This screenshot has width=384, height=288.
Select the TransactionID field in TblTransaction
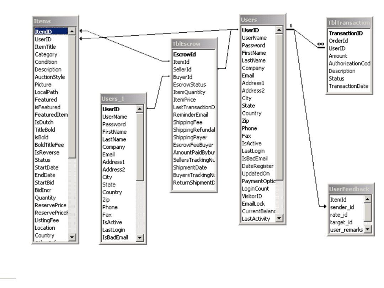click(x=346, y=33)
